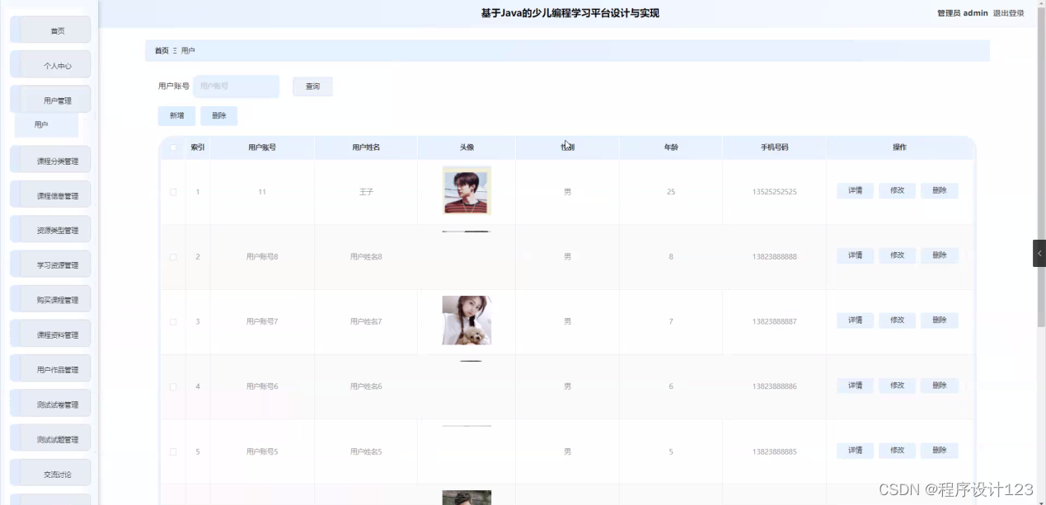Go to 交流讨论 in the sidebar

[x=50, y=474]
